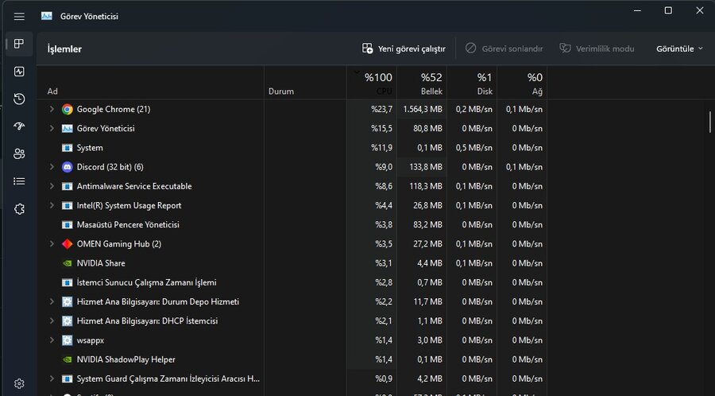Screen dimensions: 715x396
Task: Open the Services page from the sidebar
Action: coord(19,208)
